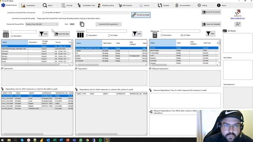Select Despesa row in Measures list
The height and width of the screenshot is (142, 253).
pyautogui.click(x=184, y=58)
